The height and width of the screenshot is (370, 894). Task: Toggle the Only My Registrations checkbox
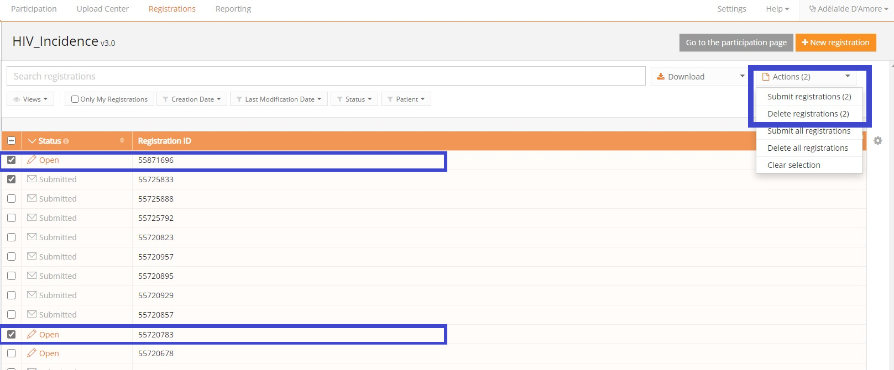[x=75, y=99]
